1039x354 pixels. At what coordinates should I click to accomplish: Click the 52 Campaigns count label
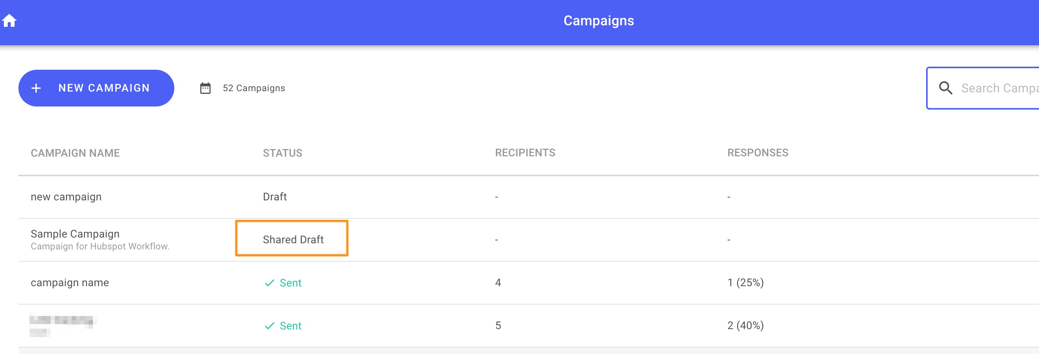pyautogui.click(x=254, y=88)
